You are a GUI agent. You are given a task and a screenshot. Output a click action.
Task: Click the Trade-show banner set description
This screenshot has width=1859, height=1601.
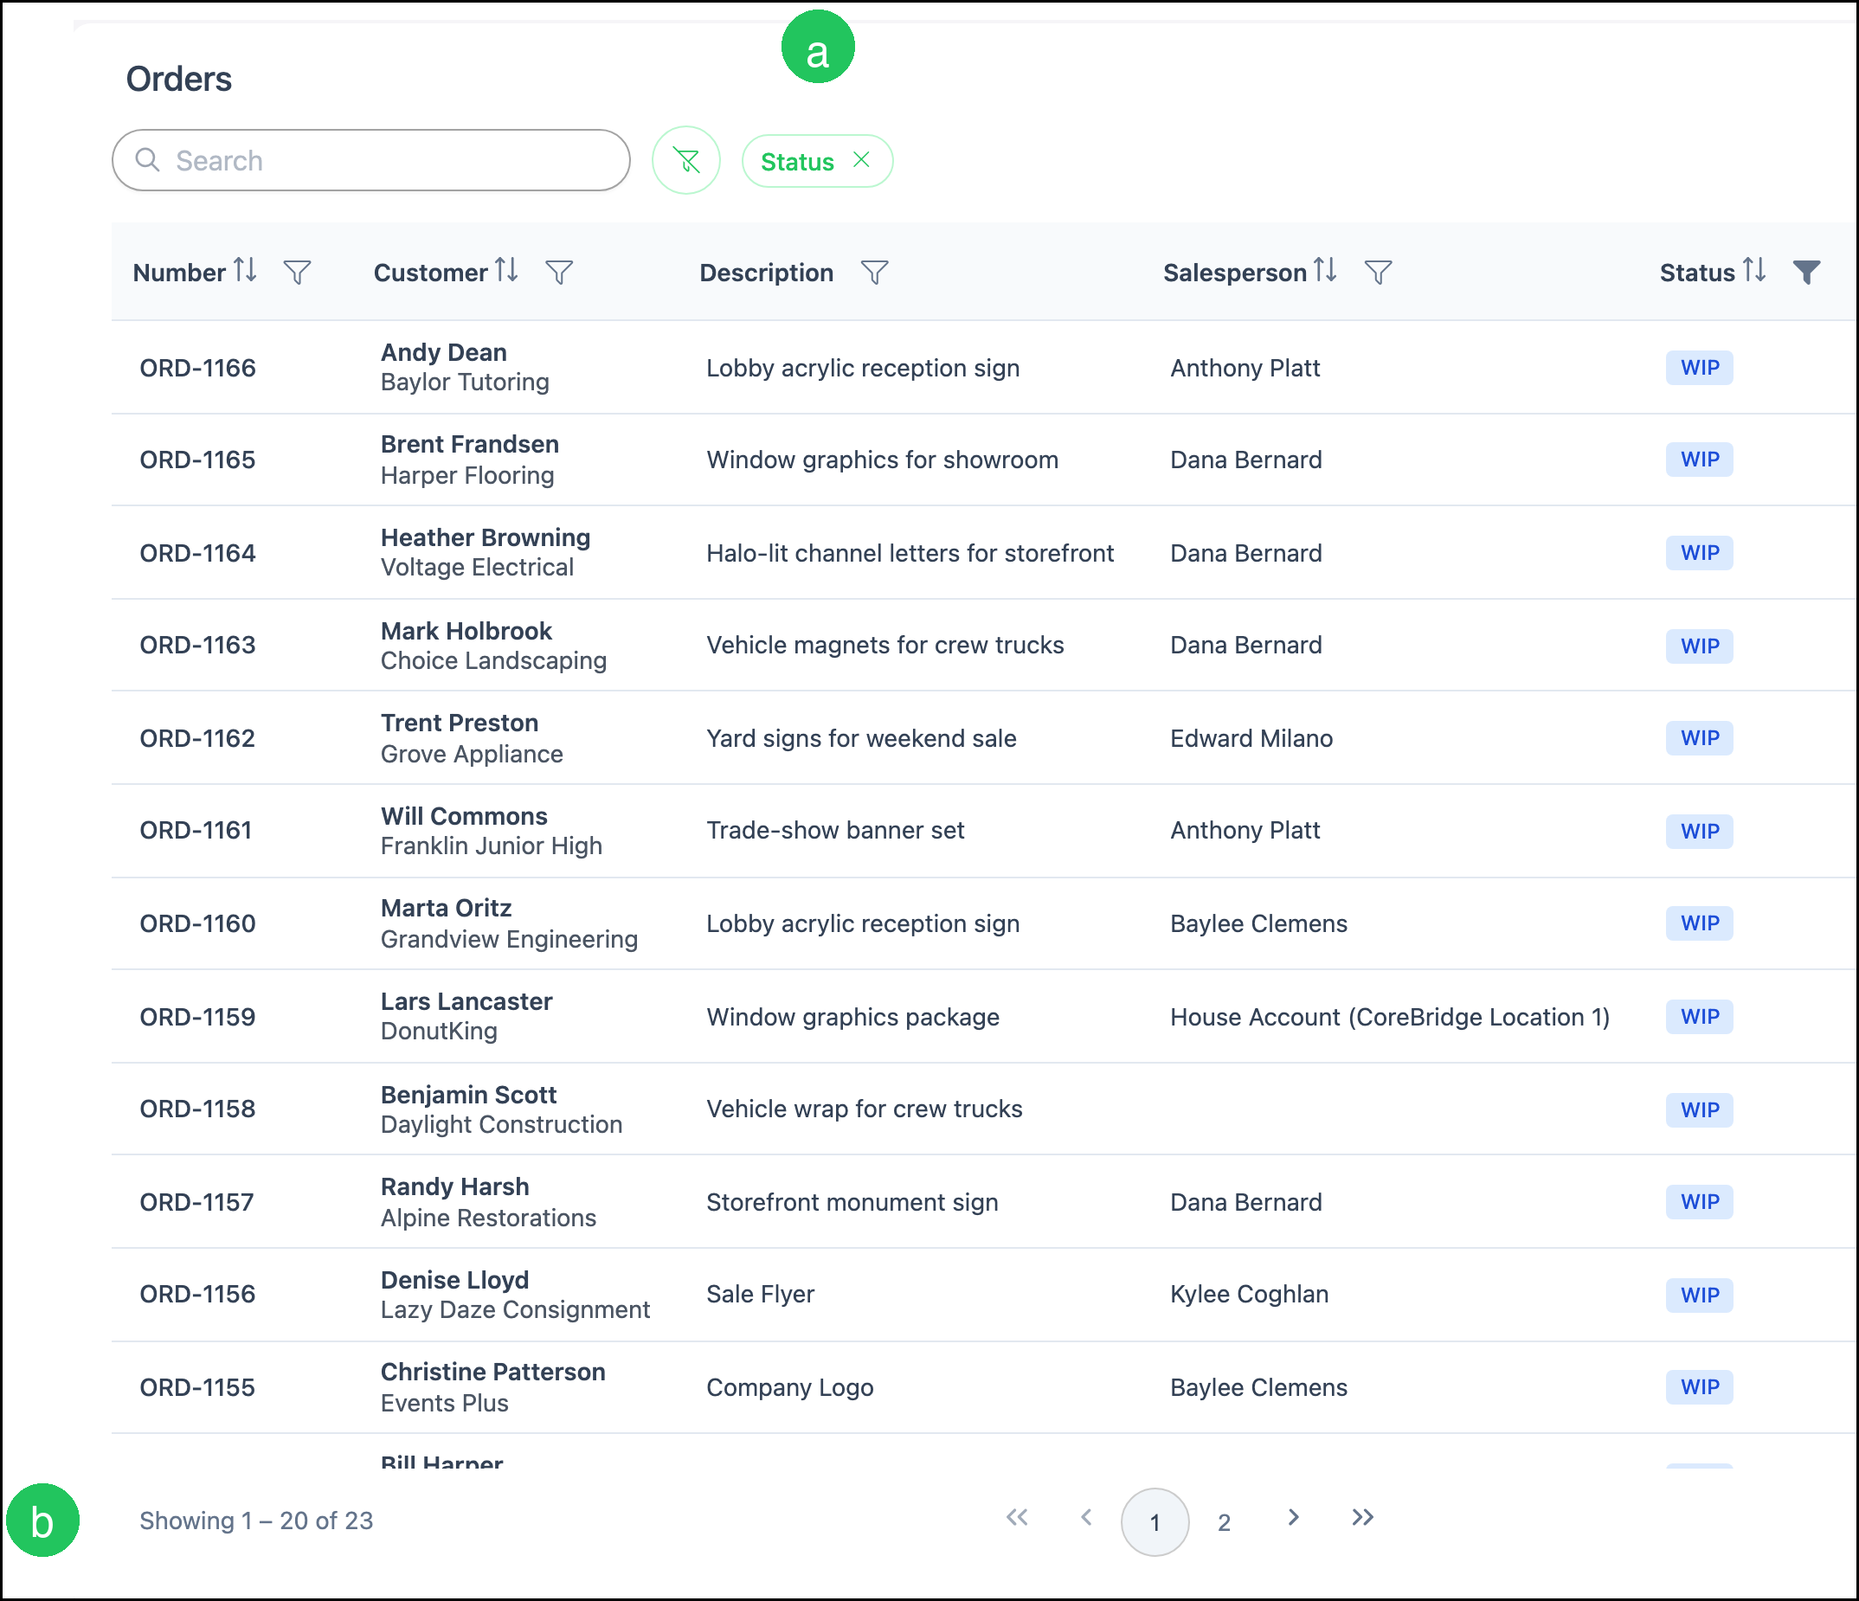pyautogui.click(x=835, y=830)
